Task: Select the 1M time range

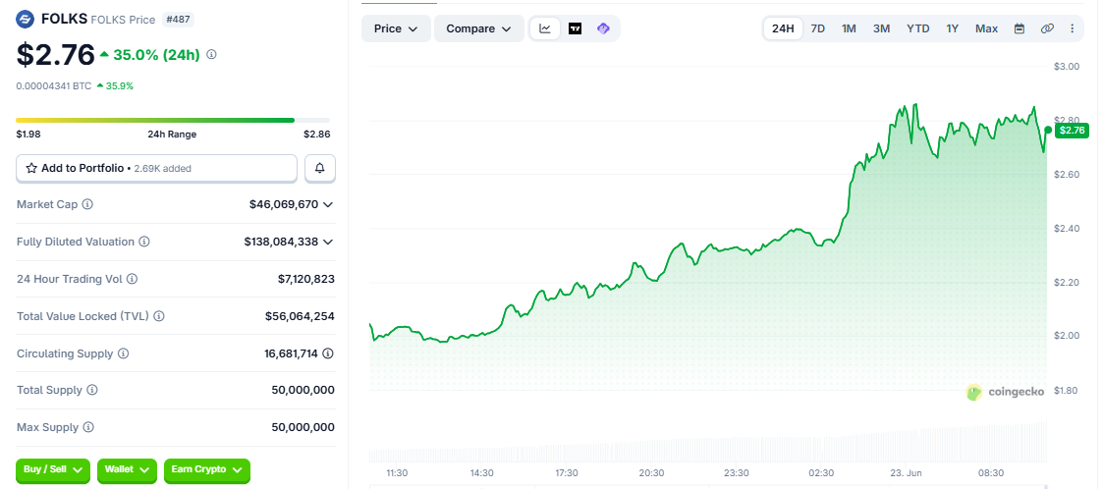Action: pos(849,28)
